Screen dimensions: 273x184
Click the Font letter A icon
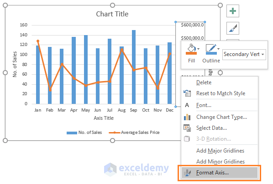point(187,105)
